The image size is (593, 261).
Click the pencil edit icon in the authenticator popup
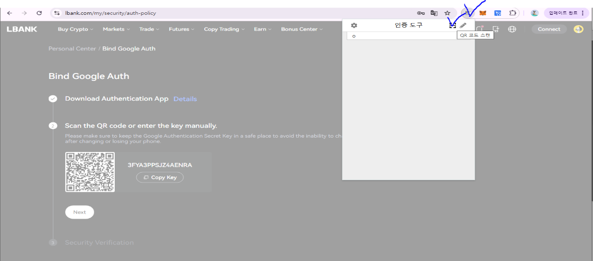pos(463,25)
